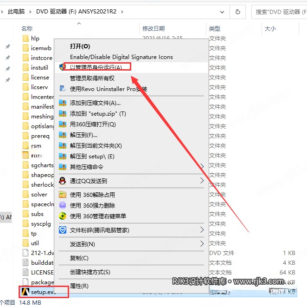
Task: Select the prereq folder icon
Action: click(26, 136)
